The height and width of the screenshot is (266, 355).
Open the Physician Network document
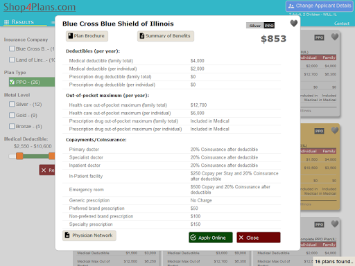pyautogui.click(x=89, y=236)
